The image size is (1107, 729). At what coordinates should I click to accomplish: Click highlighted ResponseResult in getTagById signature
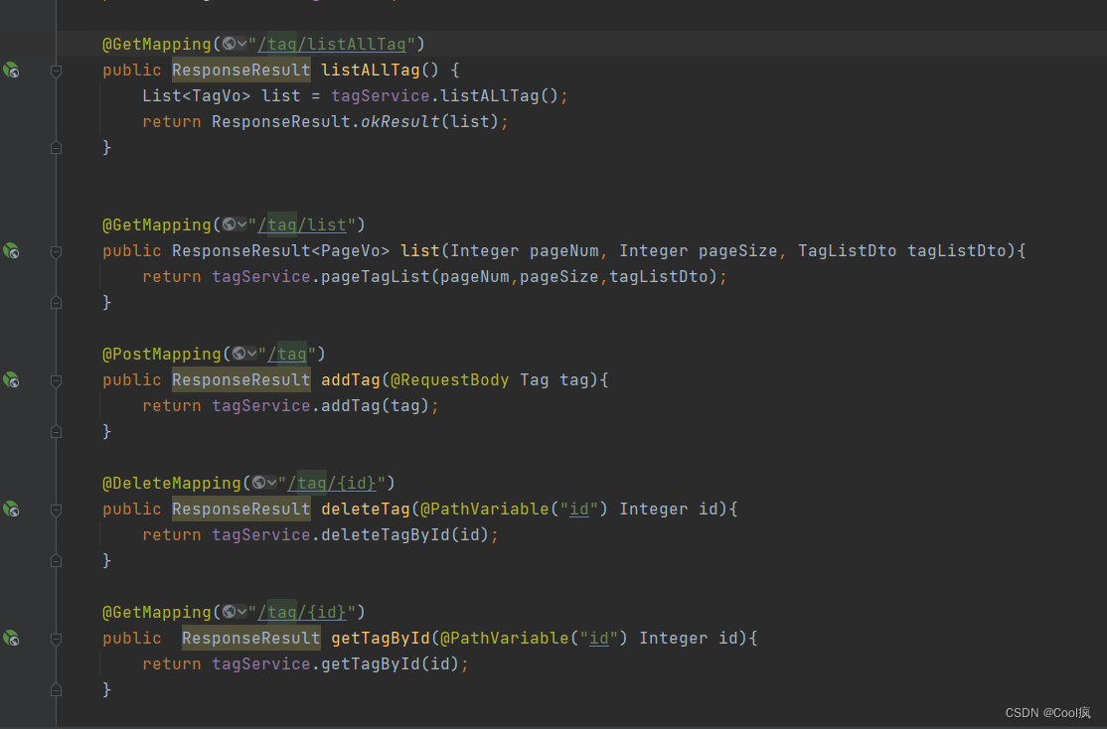click(251, 638)
